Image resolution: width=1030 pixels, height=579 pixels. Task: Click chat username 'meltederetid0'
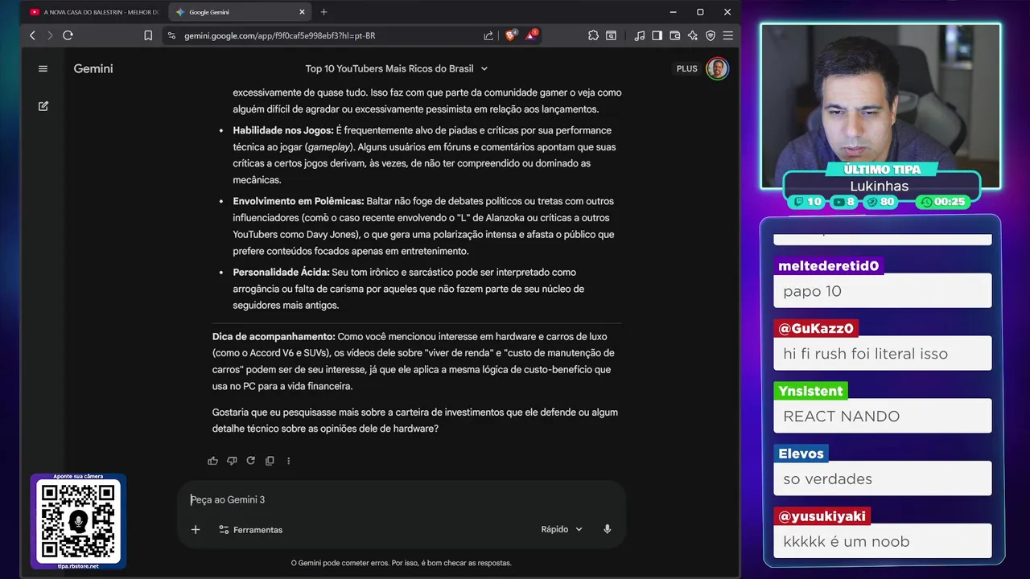[x=829, y=265]
